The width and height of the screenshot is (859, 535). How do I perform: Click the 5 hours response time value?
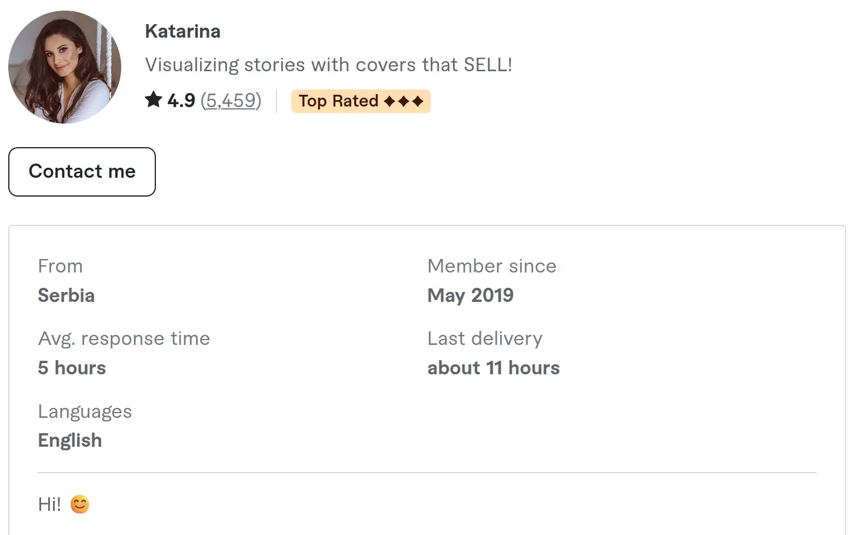[x=72, y=368]
